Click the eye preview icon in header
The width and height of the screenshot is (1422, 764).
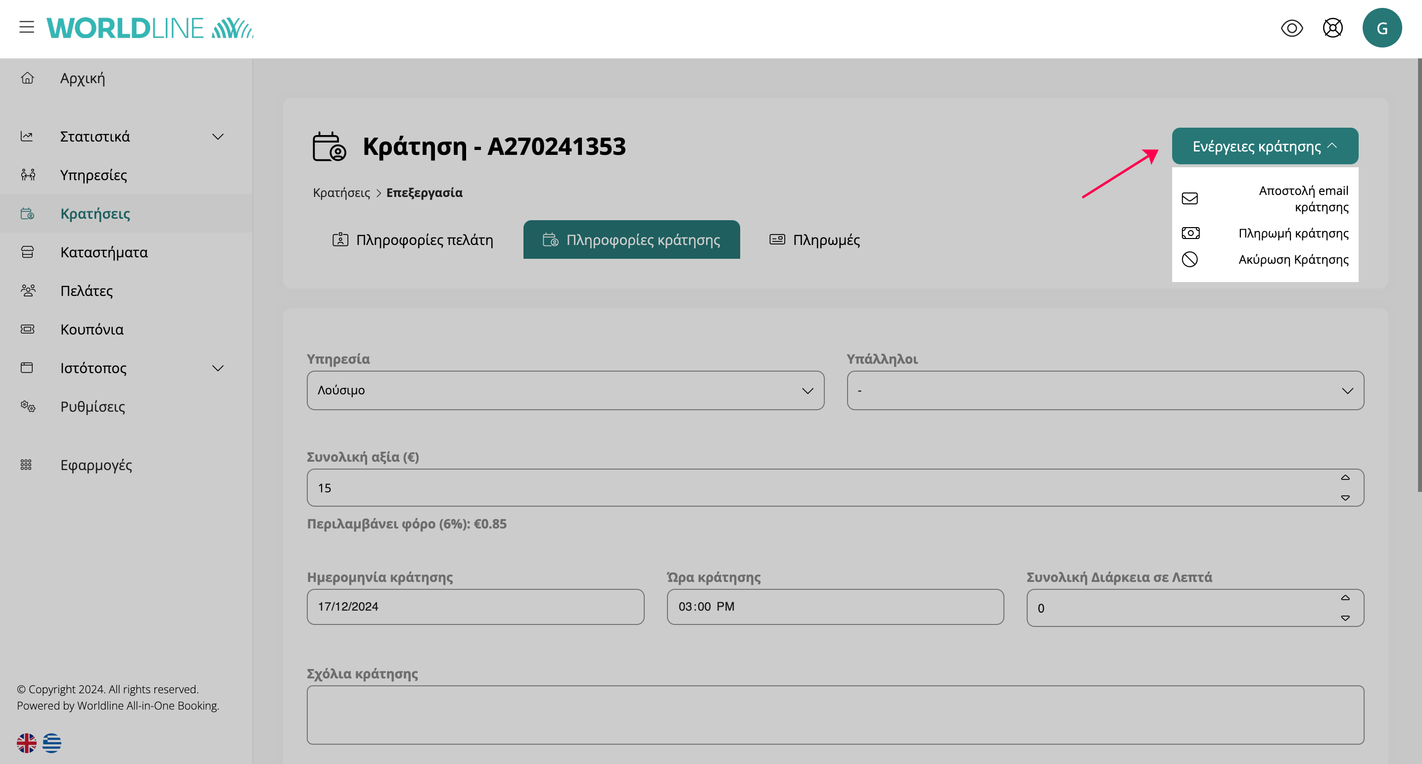(x=1292, y=28)
